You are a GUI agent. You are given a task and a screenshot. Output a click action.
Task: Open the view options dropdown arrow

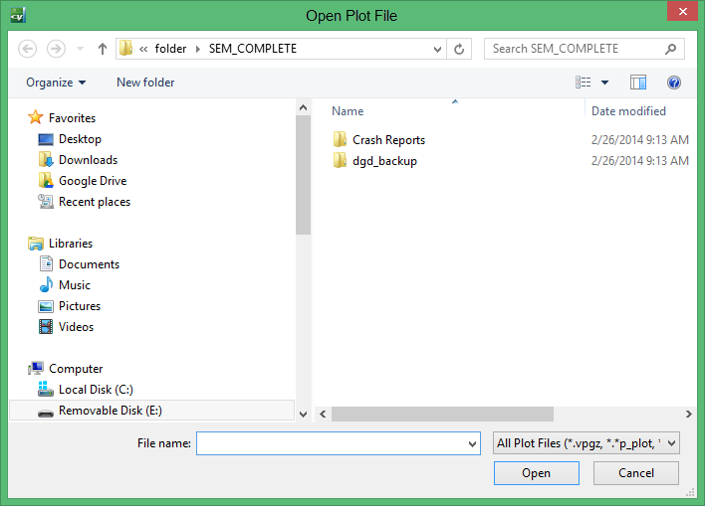[604, 83]
